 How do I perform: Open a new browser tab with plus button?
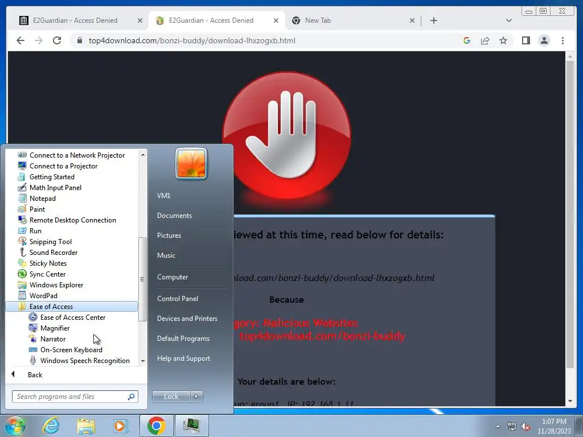click(433, 20)
